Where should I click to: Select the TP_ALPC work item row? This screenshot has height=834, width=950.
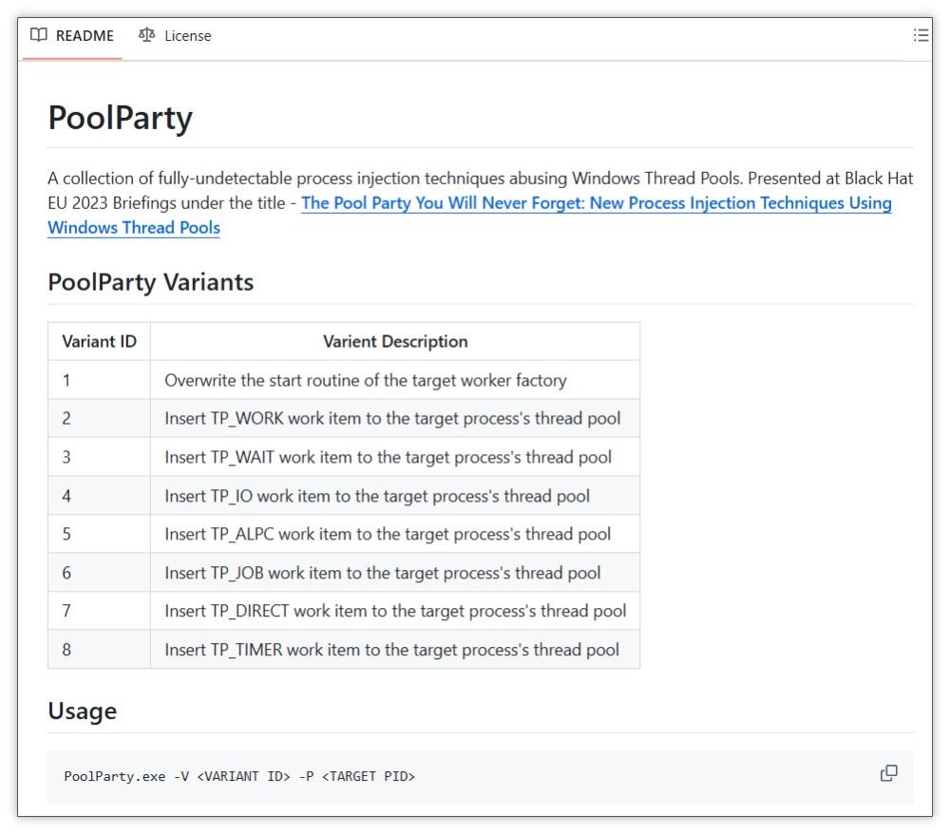(344, 534)
